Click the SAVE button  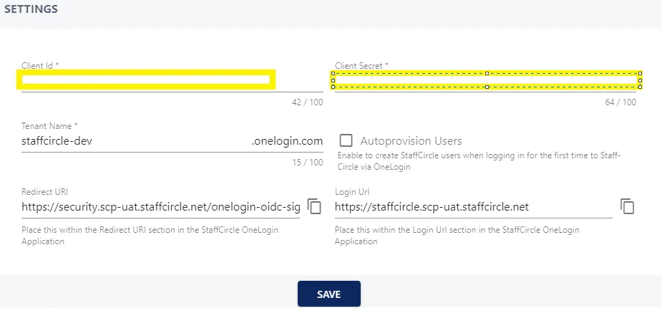point(329,294)
